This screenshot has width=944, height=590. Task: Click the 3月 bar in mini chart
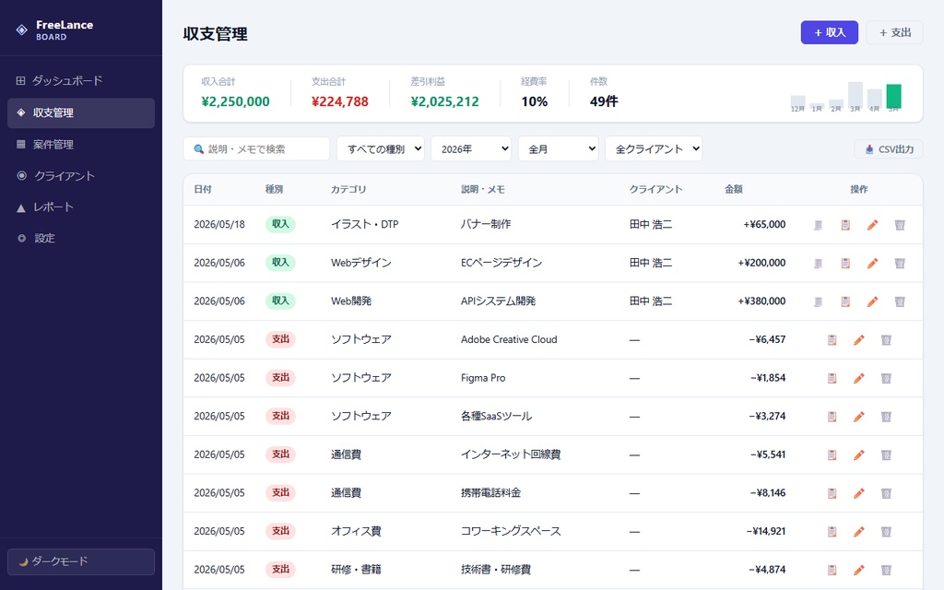(855, 95)
